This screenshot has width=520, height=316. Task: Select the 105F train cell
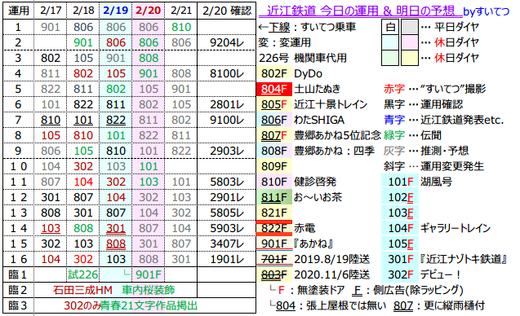pos(400,244)
